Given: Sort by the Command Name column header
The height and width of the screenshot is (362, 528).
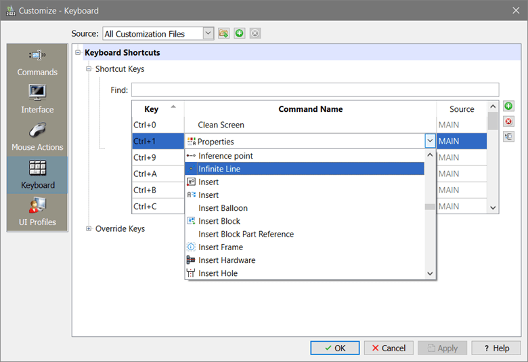Looking at the screenshot, I should pyautogui.click(x=310, y=109).
